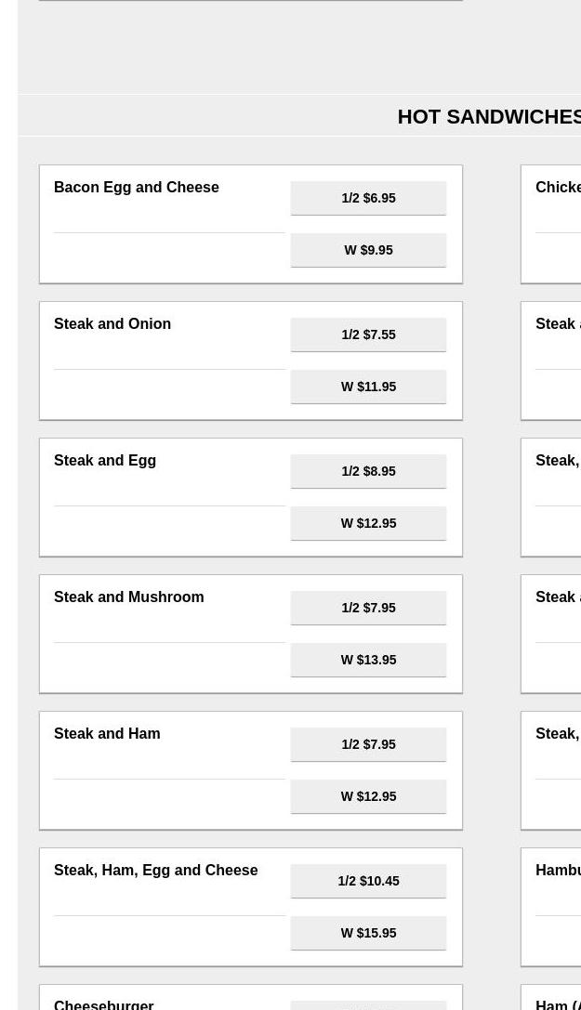Choose whole Bacon Egg and Cheese $9.95
The height and width of the screenshot is (1010, 581).
(368, 250)
